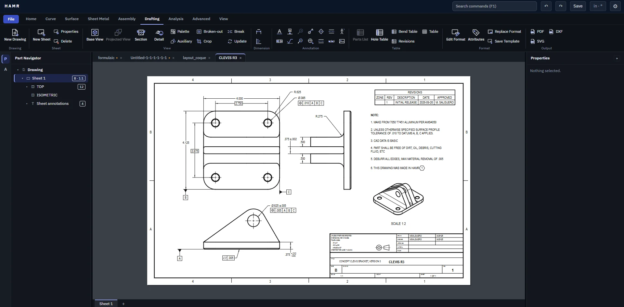Click the center mark annotation icon

click(x=321, y=31)
